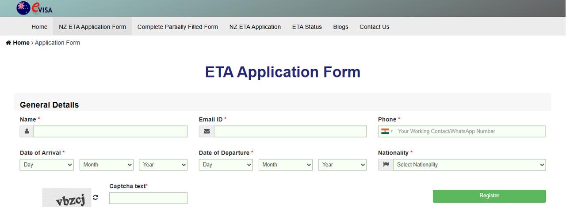The image size is (566, 207).
Task: Click the home icon in breadcrumb
Action: (x=8, y=43)
